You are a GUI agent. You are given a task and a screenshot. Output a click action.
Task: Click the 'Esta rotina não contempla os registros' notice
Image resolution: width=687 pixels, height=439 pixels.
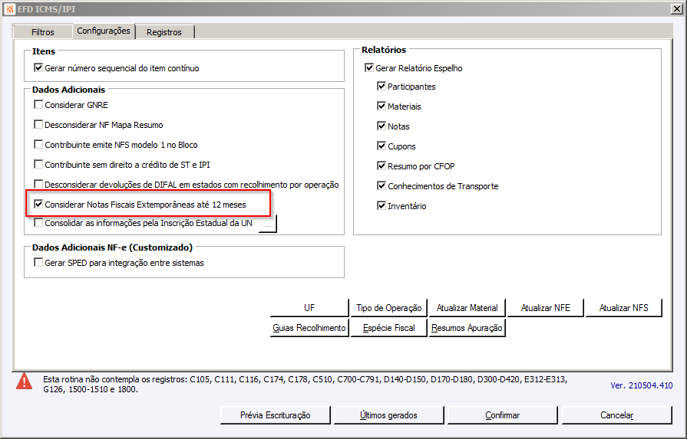305,385
